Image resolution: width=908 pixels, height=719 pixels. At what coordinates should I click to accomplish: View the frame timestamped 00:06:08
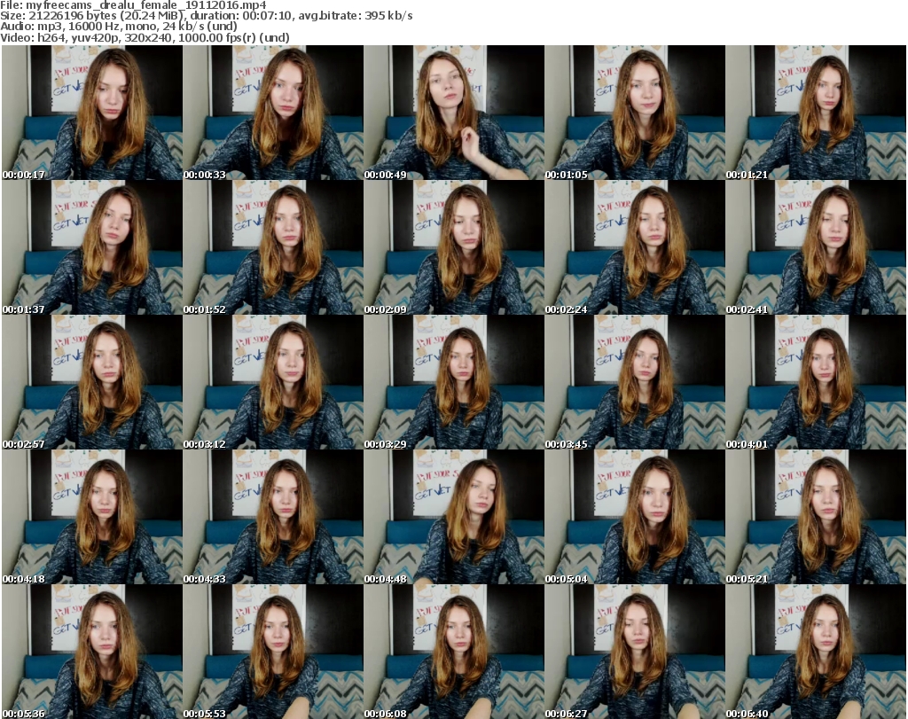click(454, 652)
